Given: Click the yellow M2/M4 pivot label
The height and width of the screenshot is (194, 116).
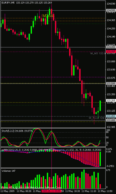Looking at the screenshot, I should click(x=48, y=16).
